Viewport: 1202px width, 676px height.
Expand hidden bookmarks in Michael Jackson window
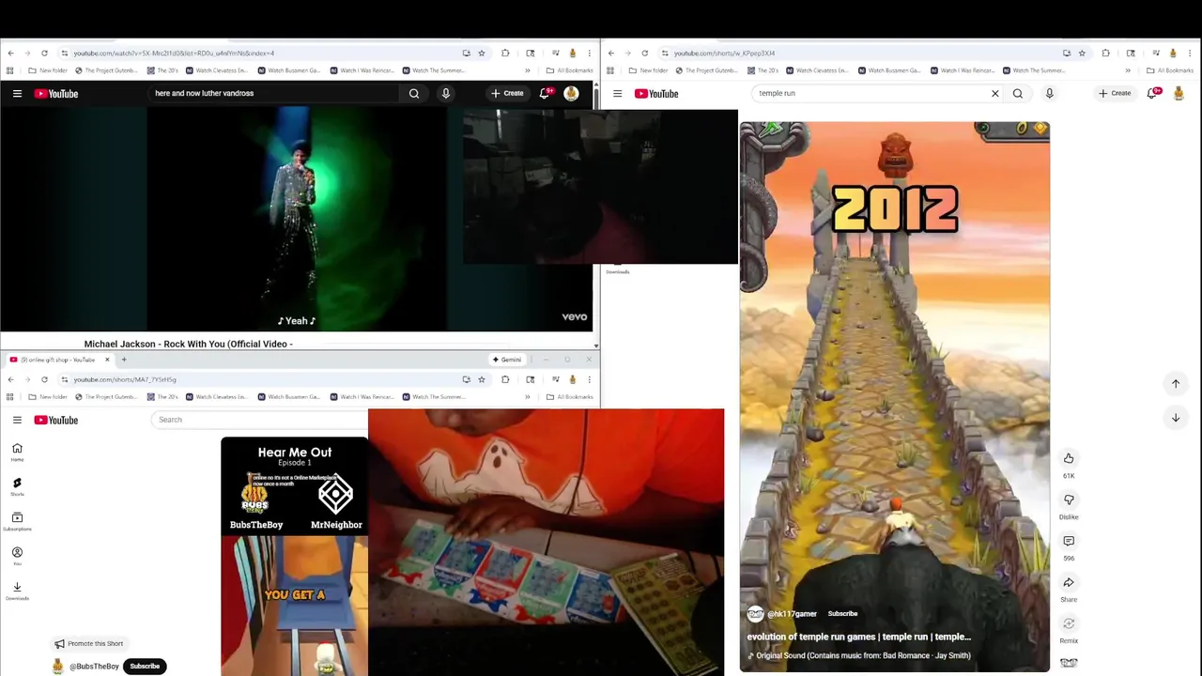[x=527, y=70]
